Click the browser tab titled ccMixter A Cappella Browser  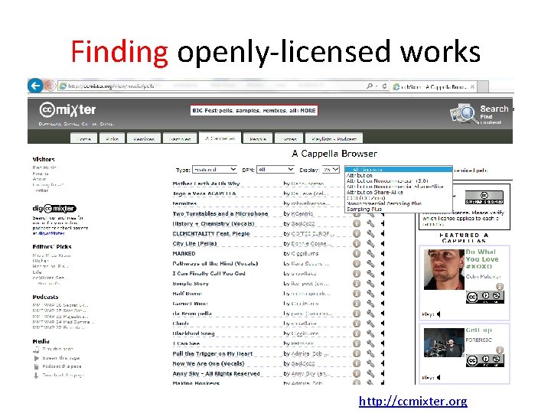434,86
